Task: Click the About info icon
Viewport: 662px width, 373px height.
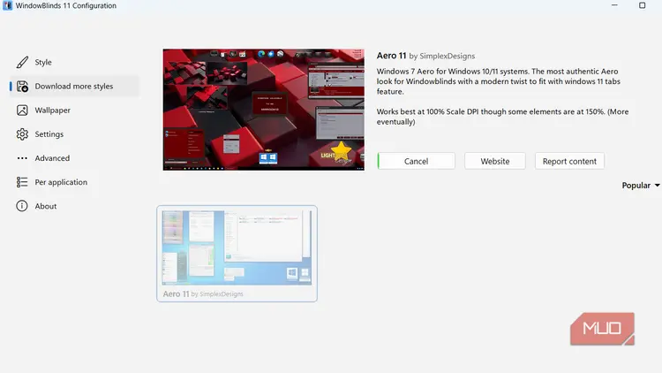Action: pyautogui.click(x=22, y=206)
